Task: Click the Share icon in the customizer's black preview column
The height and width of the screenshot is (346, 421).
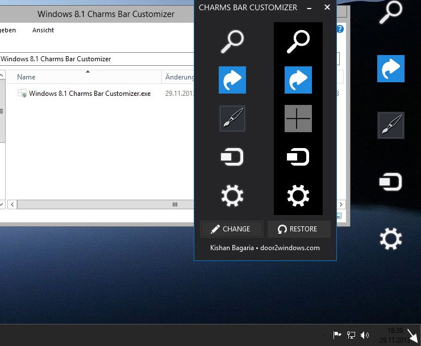Action: tap(298, 80)
